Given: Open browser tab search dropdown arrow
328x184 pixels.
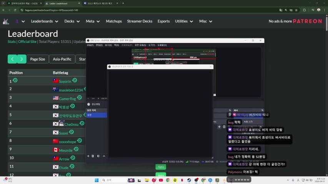Looking at the screenshot, I should point(3,3).
